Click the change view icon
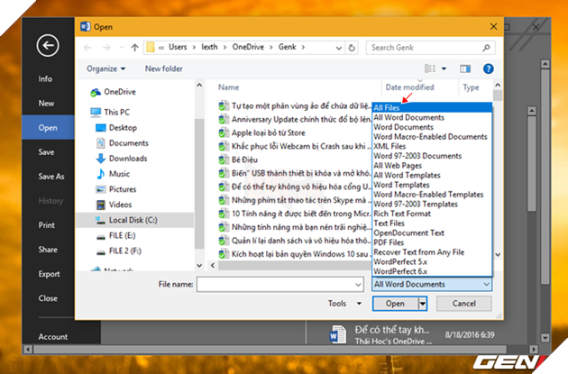The height and width of the screenshot is (374, 568). pos(435,68)
